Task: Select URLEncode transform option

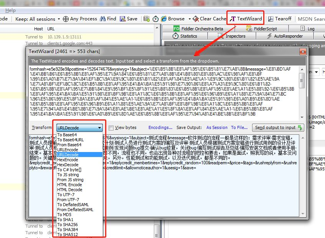Action: coord(79,150)
